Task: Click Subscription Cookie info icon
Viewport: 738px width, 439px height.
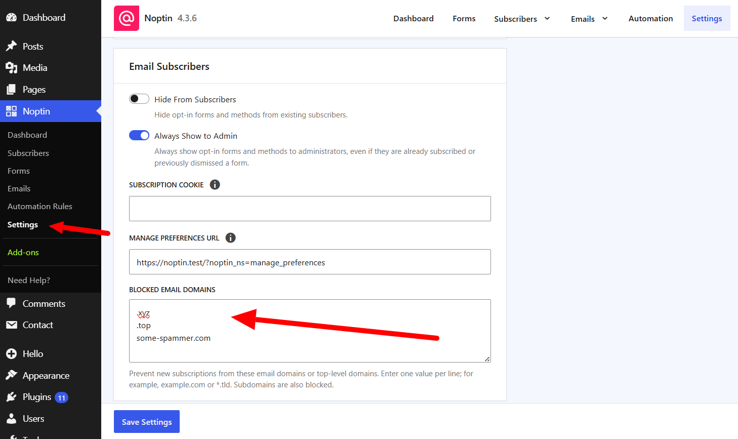Action: pos(215,185)
